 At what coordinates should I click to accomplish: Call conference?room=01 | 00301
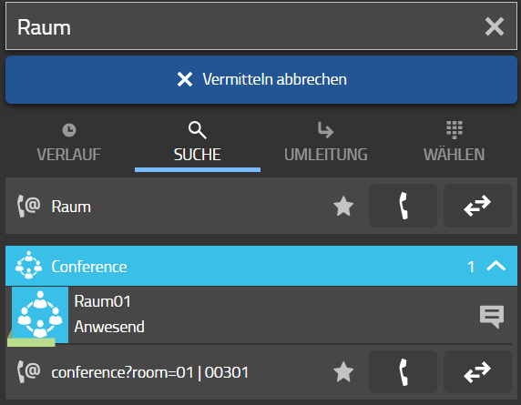pos(403,372)
